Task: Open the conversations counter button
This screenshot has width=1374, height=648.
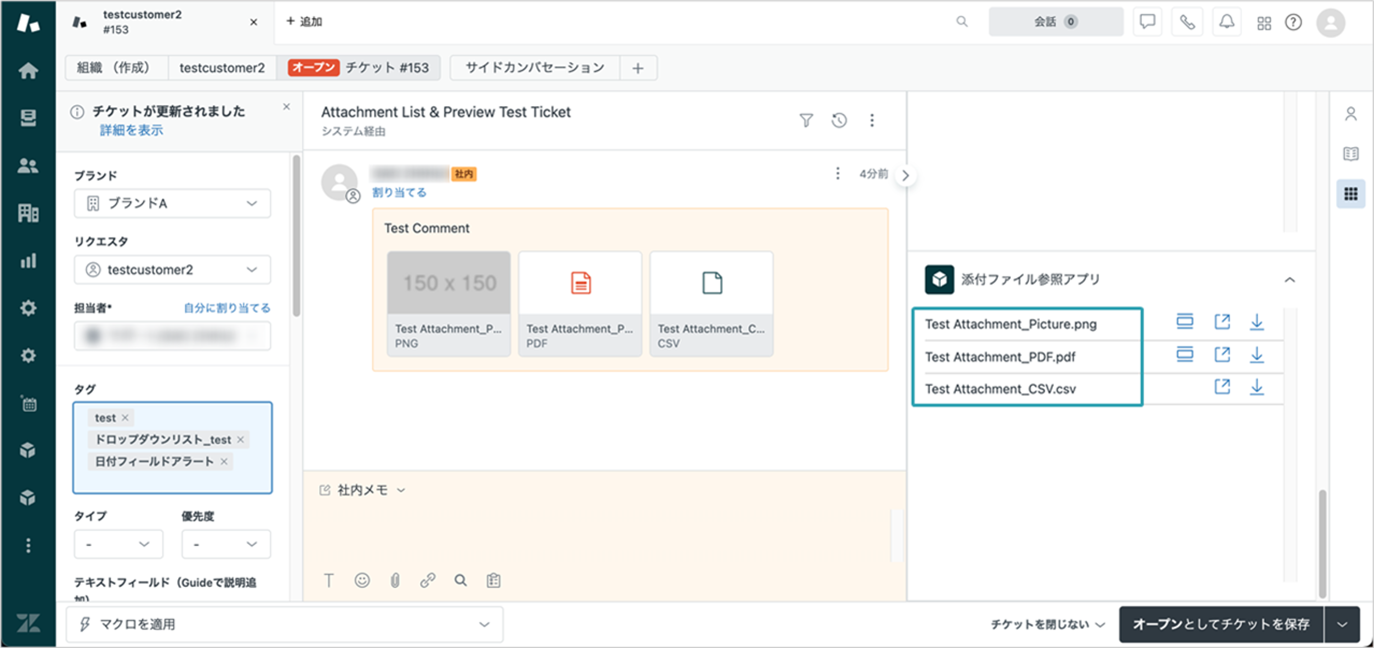Action: click(1056, 22)
